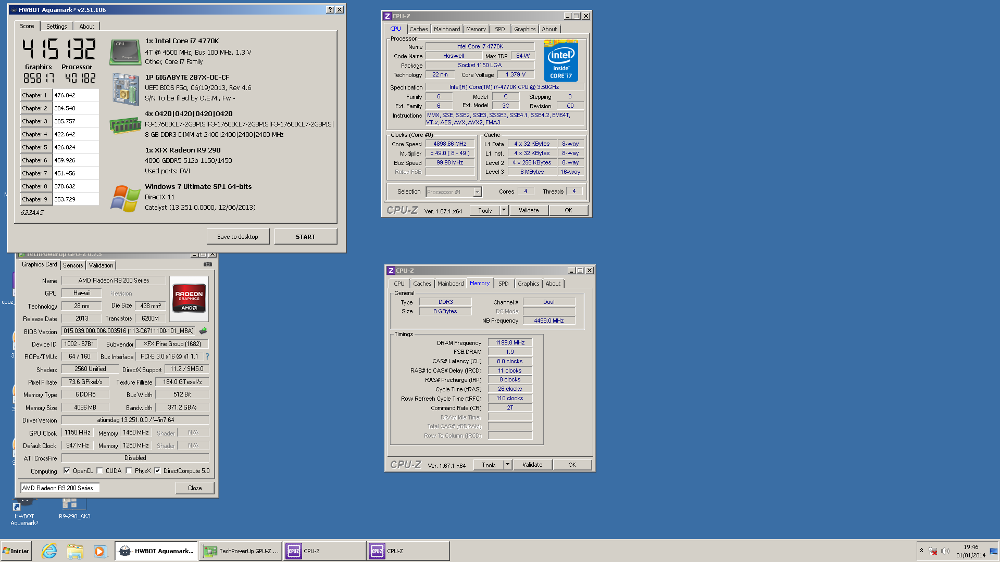
Task: Open Graphics tab in lower CPU-Z
Action: pyautogui.click(x=528, y=284)
